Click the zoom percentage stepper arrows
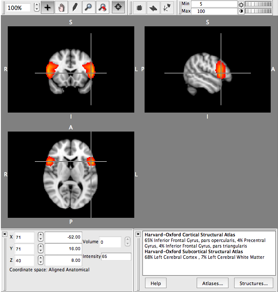 (x=36, y=7)
